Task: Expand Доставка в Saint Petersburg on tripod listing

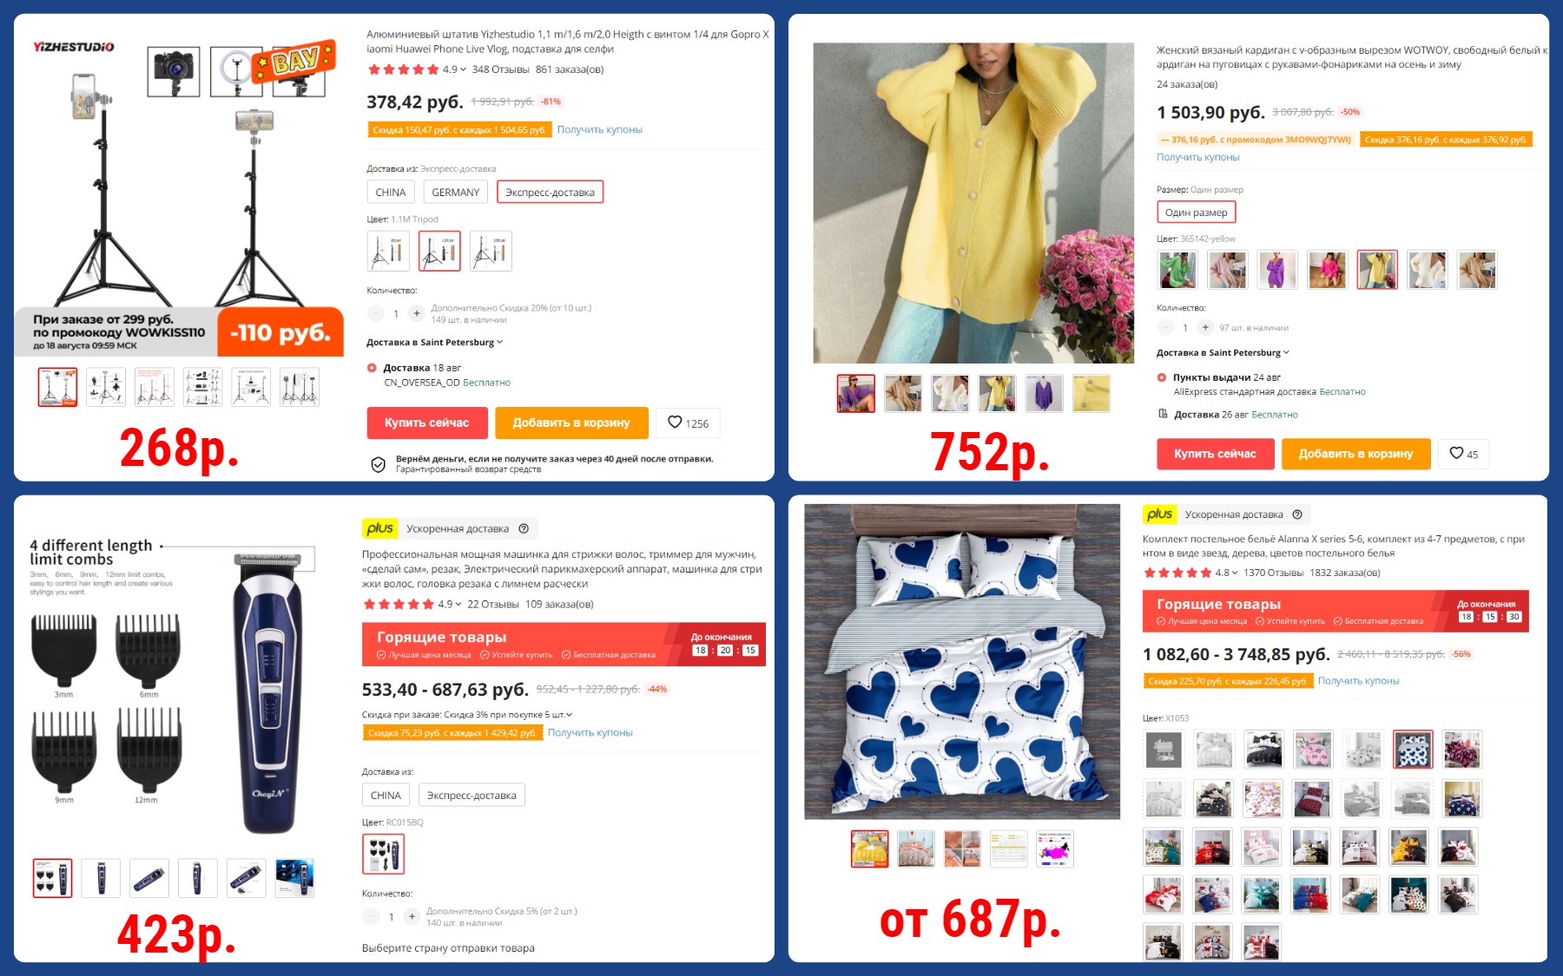Action: pos(434,342)
